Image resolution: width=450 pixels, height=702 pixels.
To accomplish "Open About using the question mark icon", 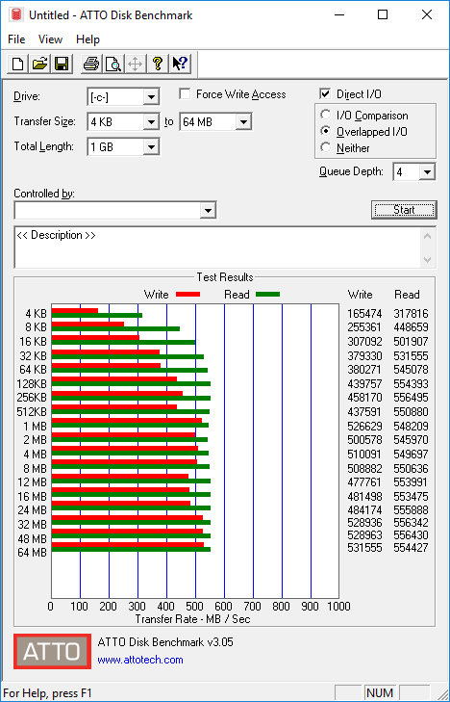I will 157,64.
